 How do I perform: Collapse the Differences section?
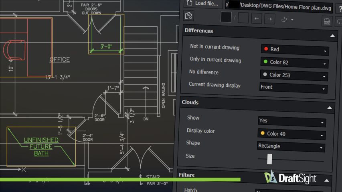[332, 36]
